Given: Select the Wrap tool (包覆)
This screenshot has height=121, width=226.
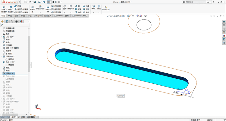Looking at the screenshot, I should [x=86, y=6].
